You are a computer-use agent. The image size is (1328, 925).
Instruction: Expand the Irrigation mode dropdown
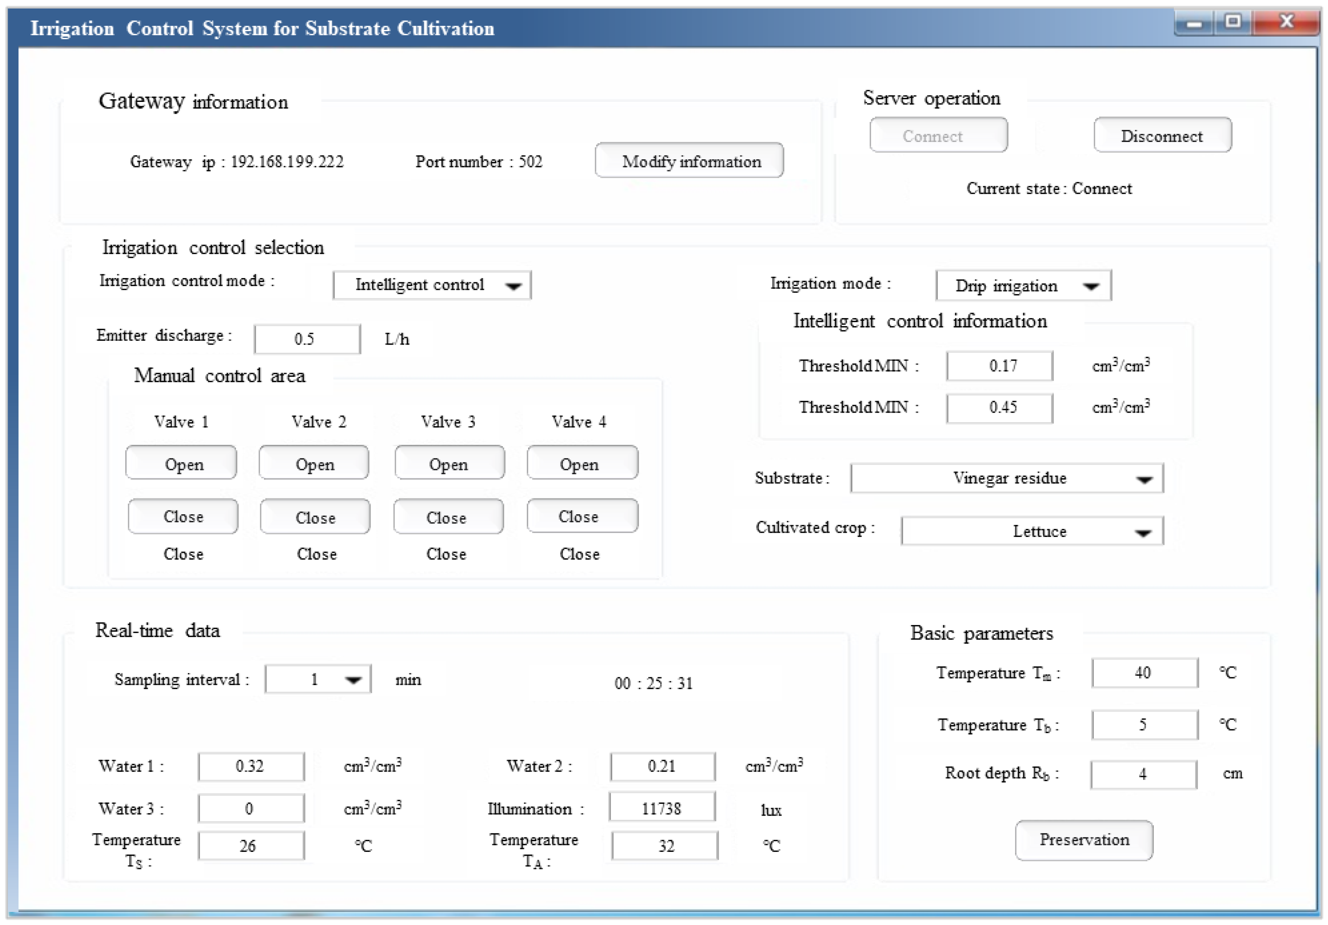pos(1023,286)
